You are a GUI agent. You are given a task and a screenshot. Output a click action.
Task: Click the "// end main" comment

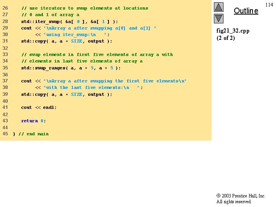coord(33,134)
